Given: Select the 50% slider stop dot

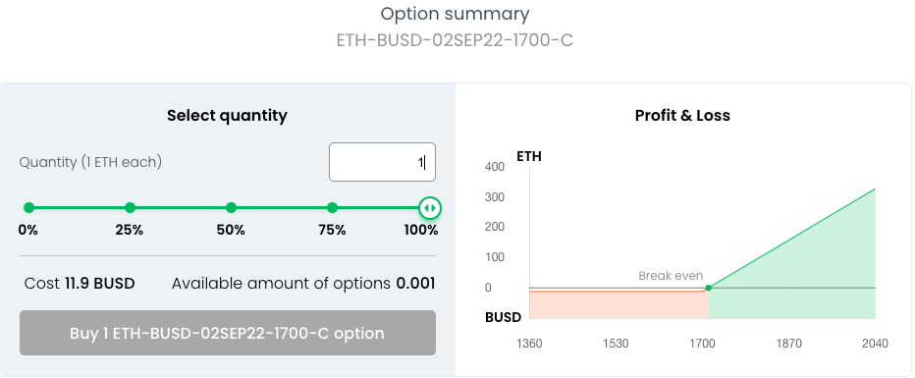Looking at the screenshot, I should [x=231, y=208].
